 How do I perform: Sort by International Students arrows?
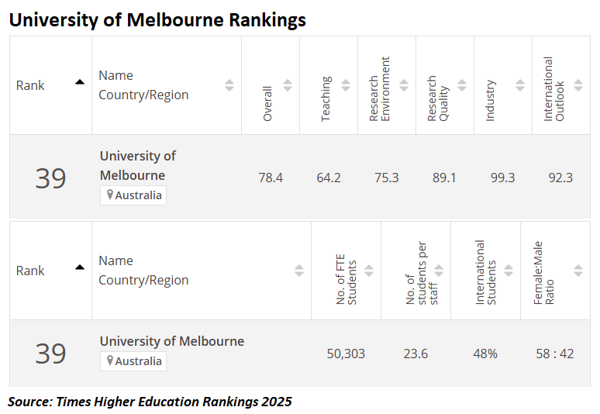[x=509, y=271]
